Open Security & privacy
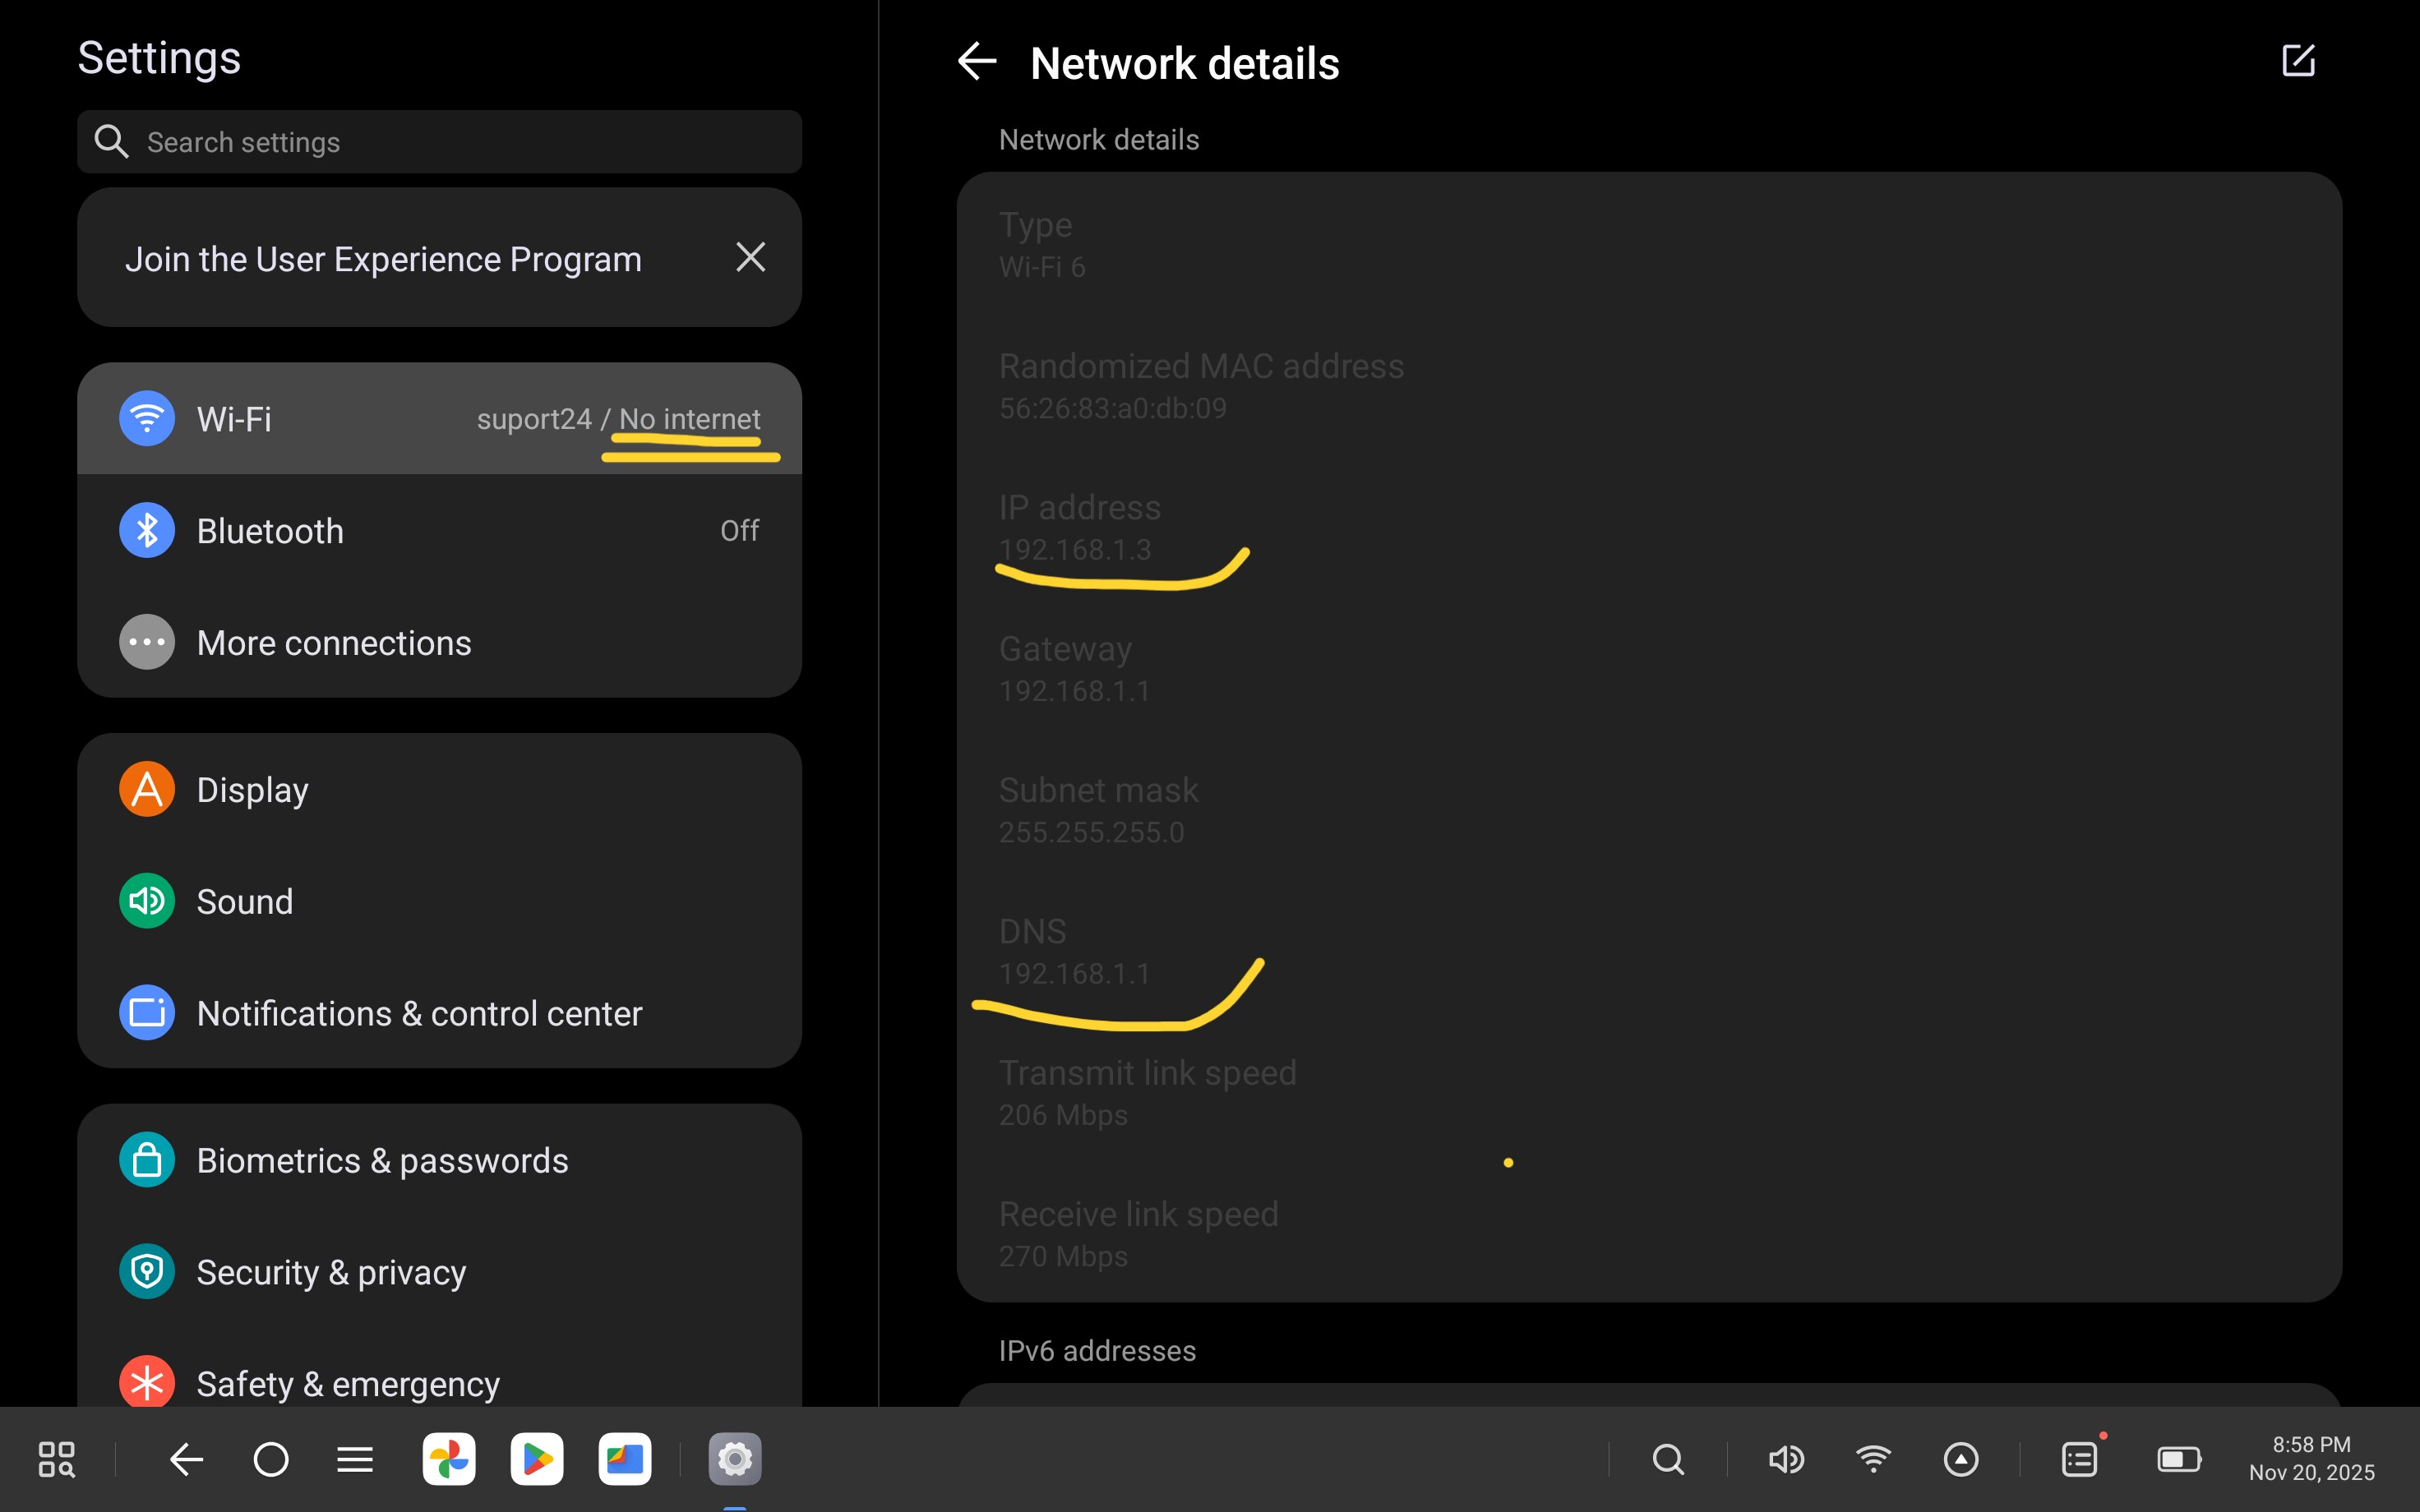Image resolution: width=2420 pixels, height=1512 pixels. pos(439,1272)
